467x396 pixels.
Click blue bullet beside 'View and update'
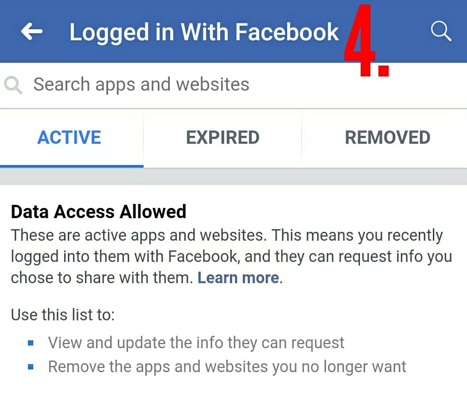31,343
